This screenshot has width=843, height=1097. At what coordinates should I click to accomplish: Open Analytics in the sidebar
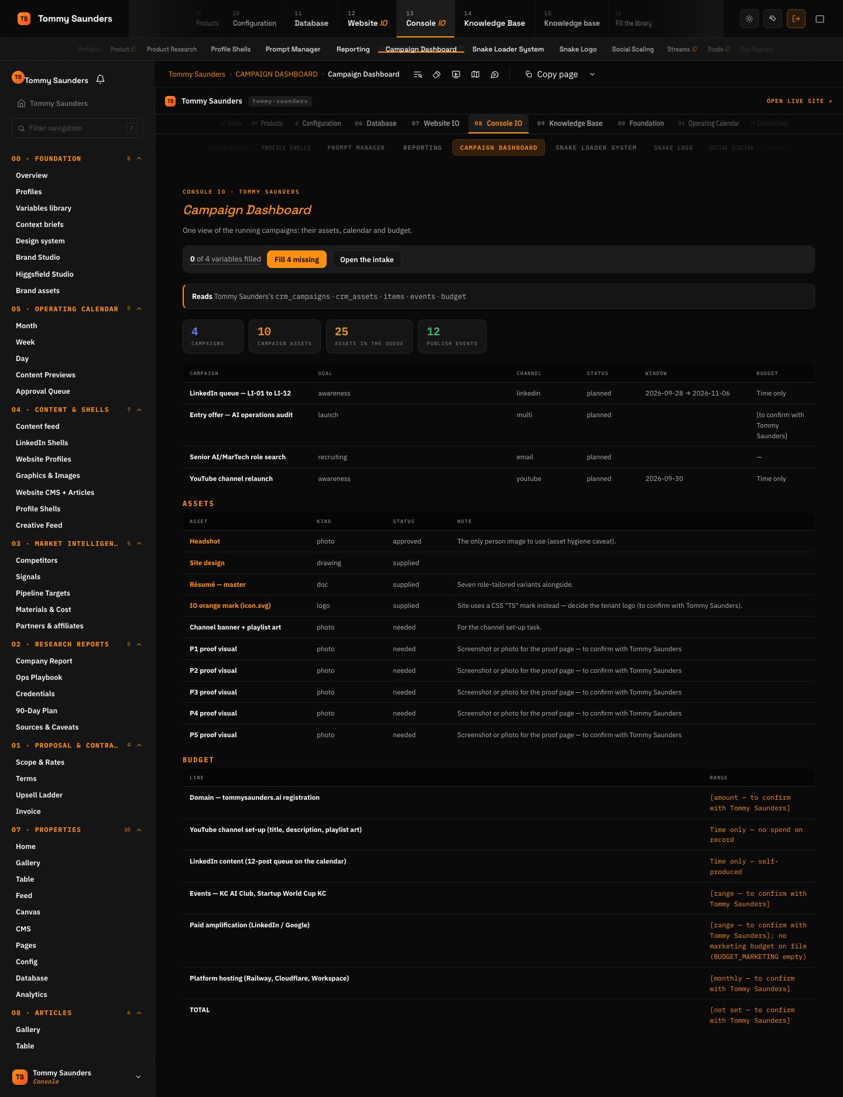coord(31,995)
